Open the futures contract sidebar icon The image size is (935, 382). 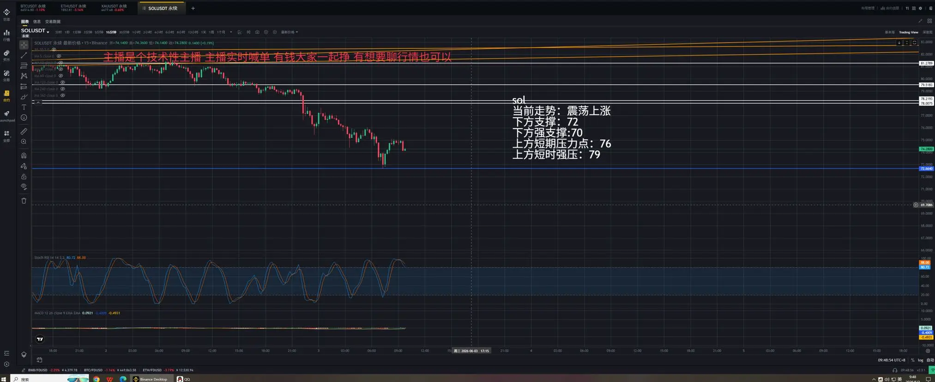[6, 93]
